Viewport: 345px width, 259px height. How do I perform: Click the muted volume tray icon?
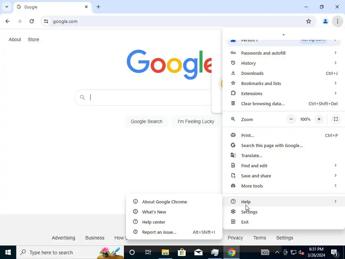tap(302, 252)
